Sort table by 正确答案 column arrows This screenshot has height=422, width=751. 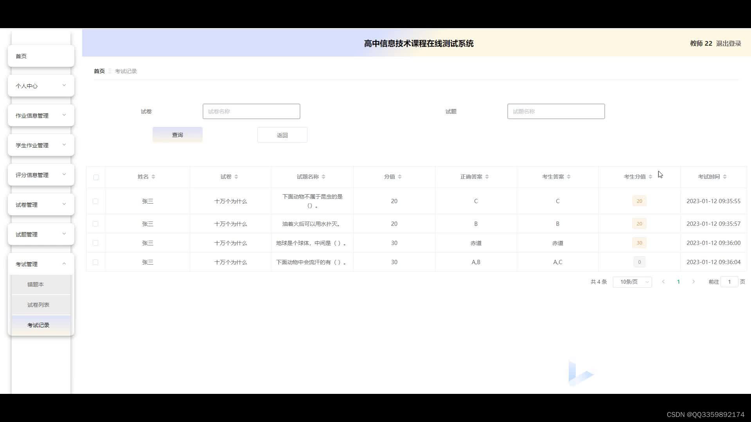[487, 177]
